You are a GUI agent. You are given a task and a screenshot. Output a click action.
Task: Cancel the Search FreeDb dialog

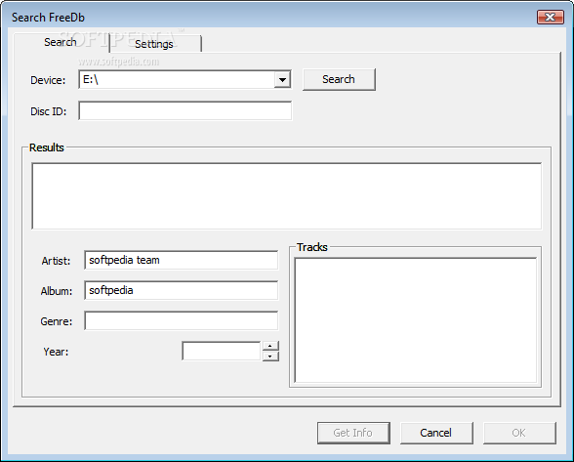[x=436, y=433]
